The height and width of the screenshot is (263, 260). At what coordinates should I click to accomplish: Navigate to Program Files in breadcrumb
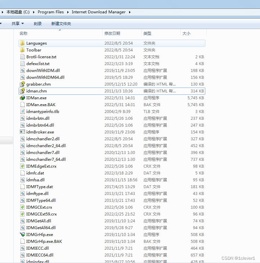[51, 12]
